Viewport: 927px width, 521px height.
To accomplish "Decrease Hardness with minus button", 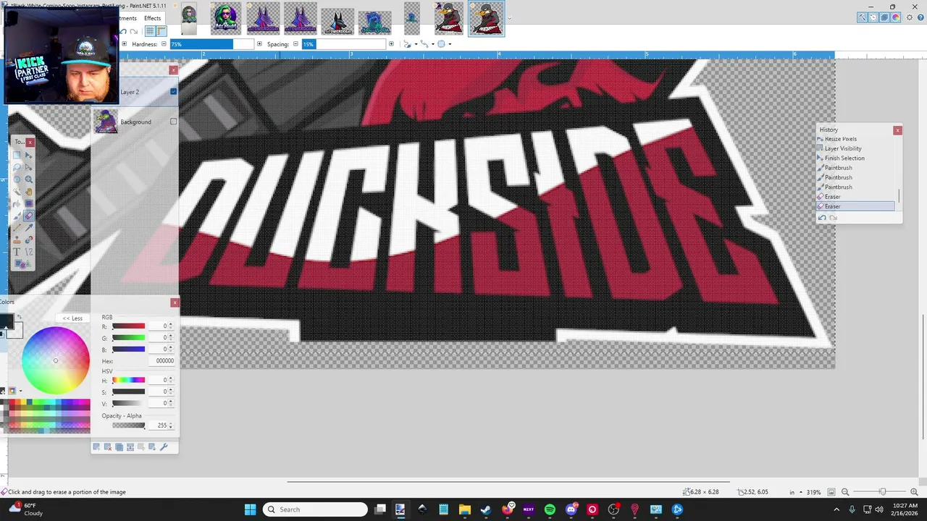I will (164, 44).
